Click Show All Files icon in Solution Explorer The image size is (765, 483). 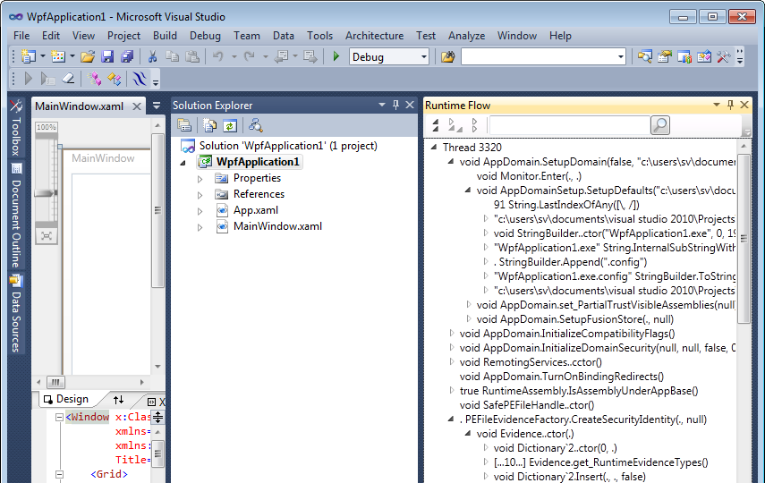[209, 125]
